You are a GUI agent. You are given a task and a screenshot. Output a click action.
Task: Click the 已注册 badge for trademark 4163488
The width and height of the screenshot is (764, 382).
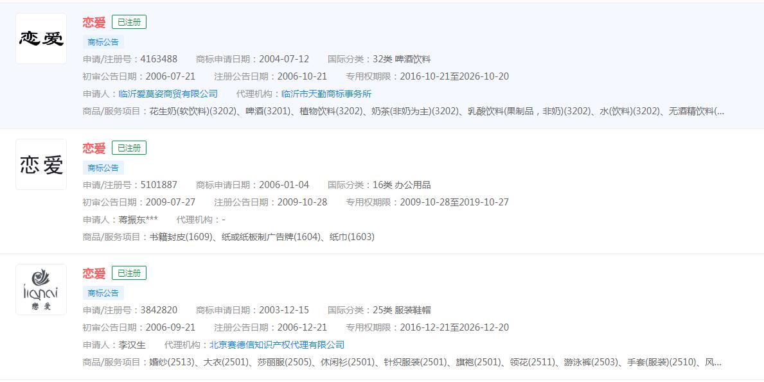pos(129,22)
